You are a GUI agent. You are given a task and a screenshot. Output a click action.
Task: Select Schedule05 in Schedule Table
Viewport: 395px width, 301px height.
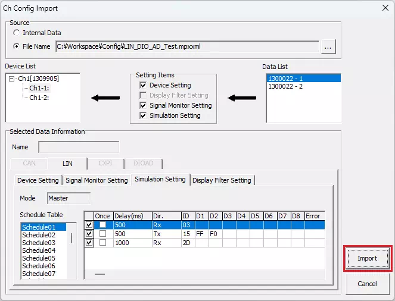tap(44, 258)
